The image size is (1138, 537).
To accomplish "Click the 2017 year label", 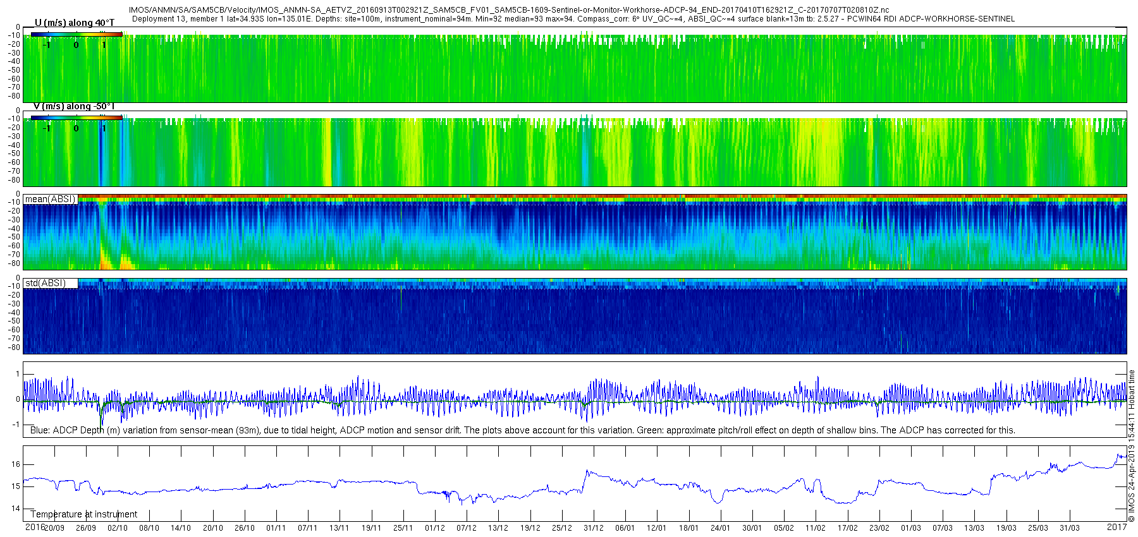I will pyautogui.click(x=1117, y=527).
